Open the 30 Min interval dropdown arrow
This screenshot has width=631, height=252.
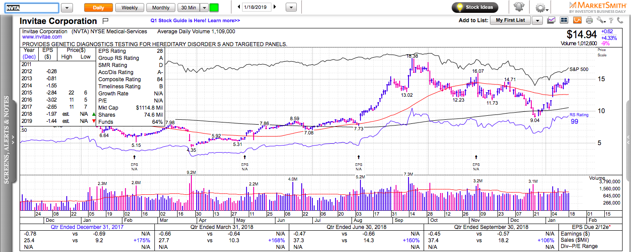204,8
